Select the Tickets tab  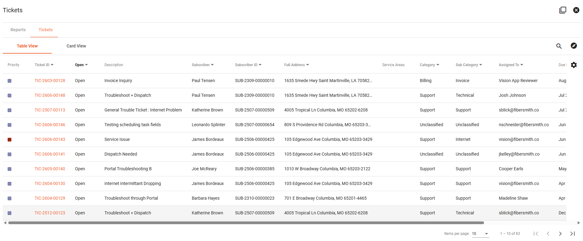46,30
